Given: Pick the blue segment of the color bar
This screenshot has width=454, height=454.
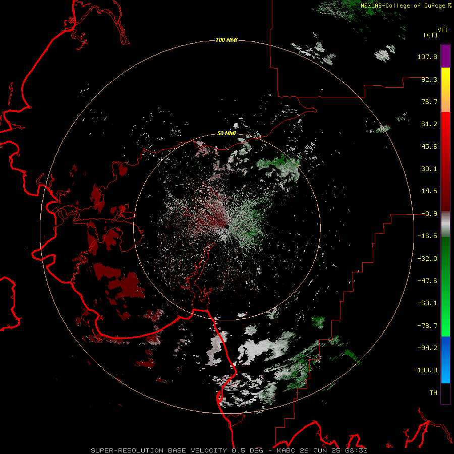Looking at the screenshot, I should [x=445, y=360].
